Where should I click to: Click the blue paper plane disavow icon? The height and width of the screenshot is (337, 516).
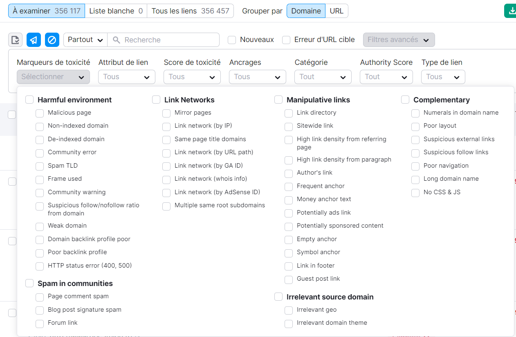(x=34, y=40)
